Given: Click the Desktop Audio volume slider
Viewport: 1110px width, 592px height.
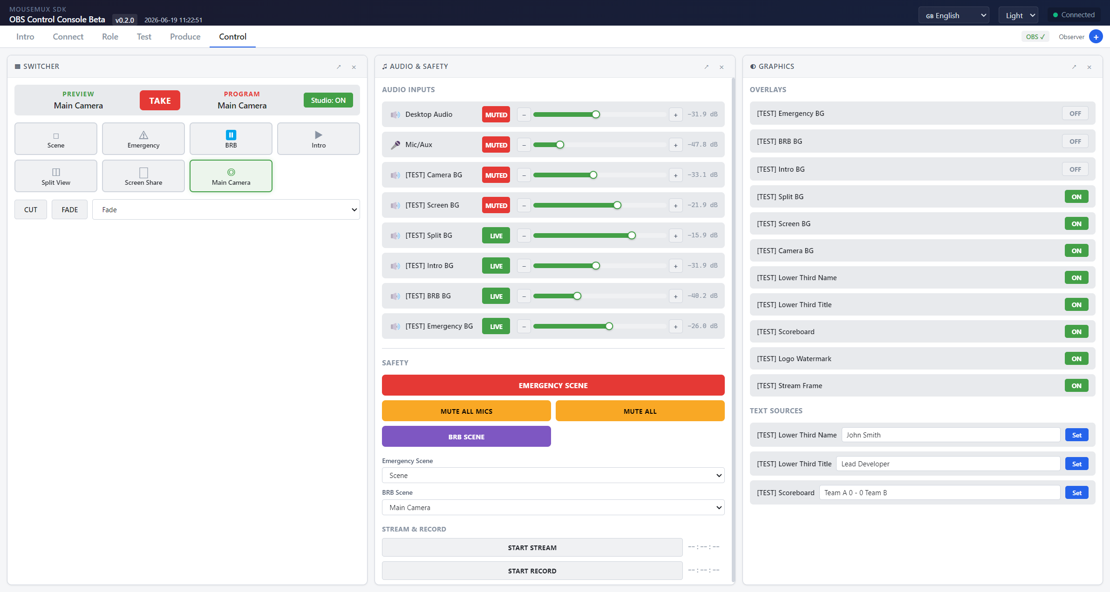Looking at the screenshot, I should click(600, 114).
